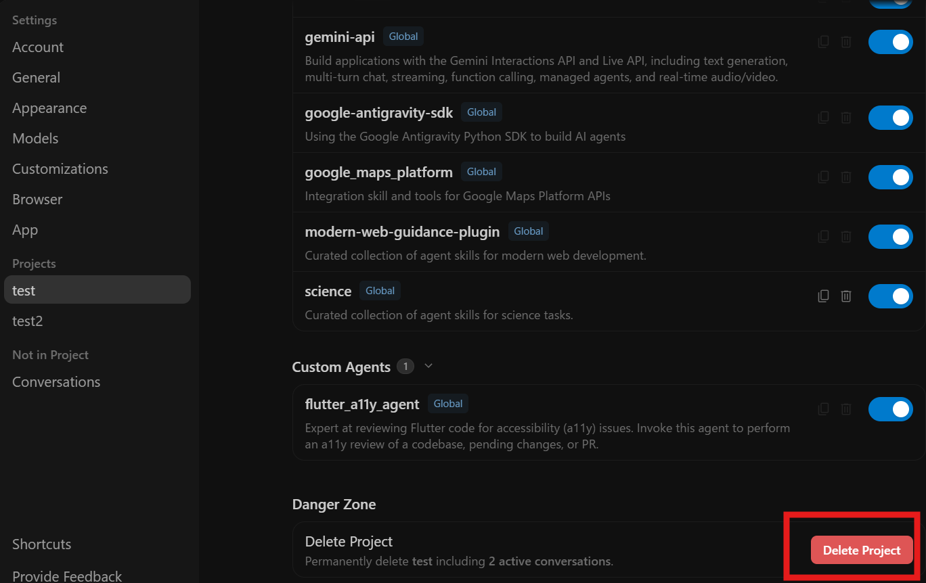Image resolution: width=926 pixels, height=583 pixels.
Task: Click the trash icon for modern-web-guidance-plugin
Action: click(846, 237)
